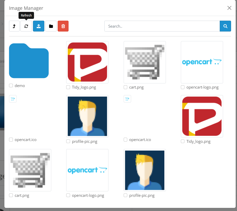
Task: Focus the Search.. input field
Action: pos(162,26)
